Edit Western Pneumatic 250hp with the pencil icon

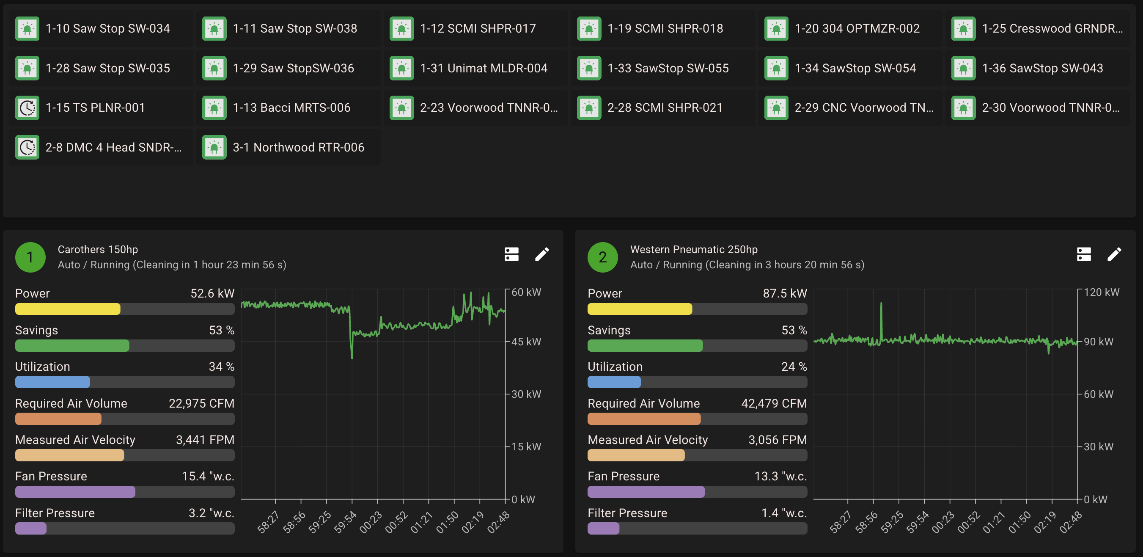click(1114, 254)
